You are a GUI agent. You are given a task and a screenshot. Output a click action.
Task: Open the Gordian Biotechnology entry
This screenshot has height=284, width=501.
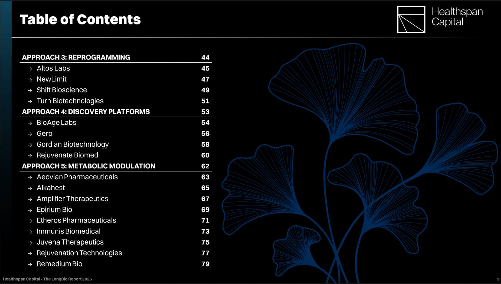point(73,144)
